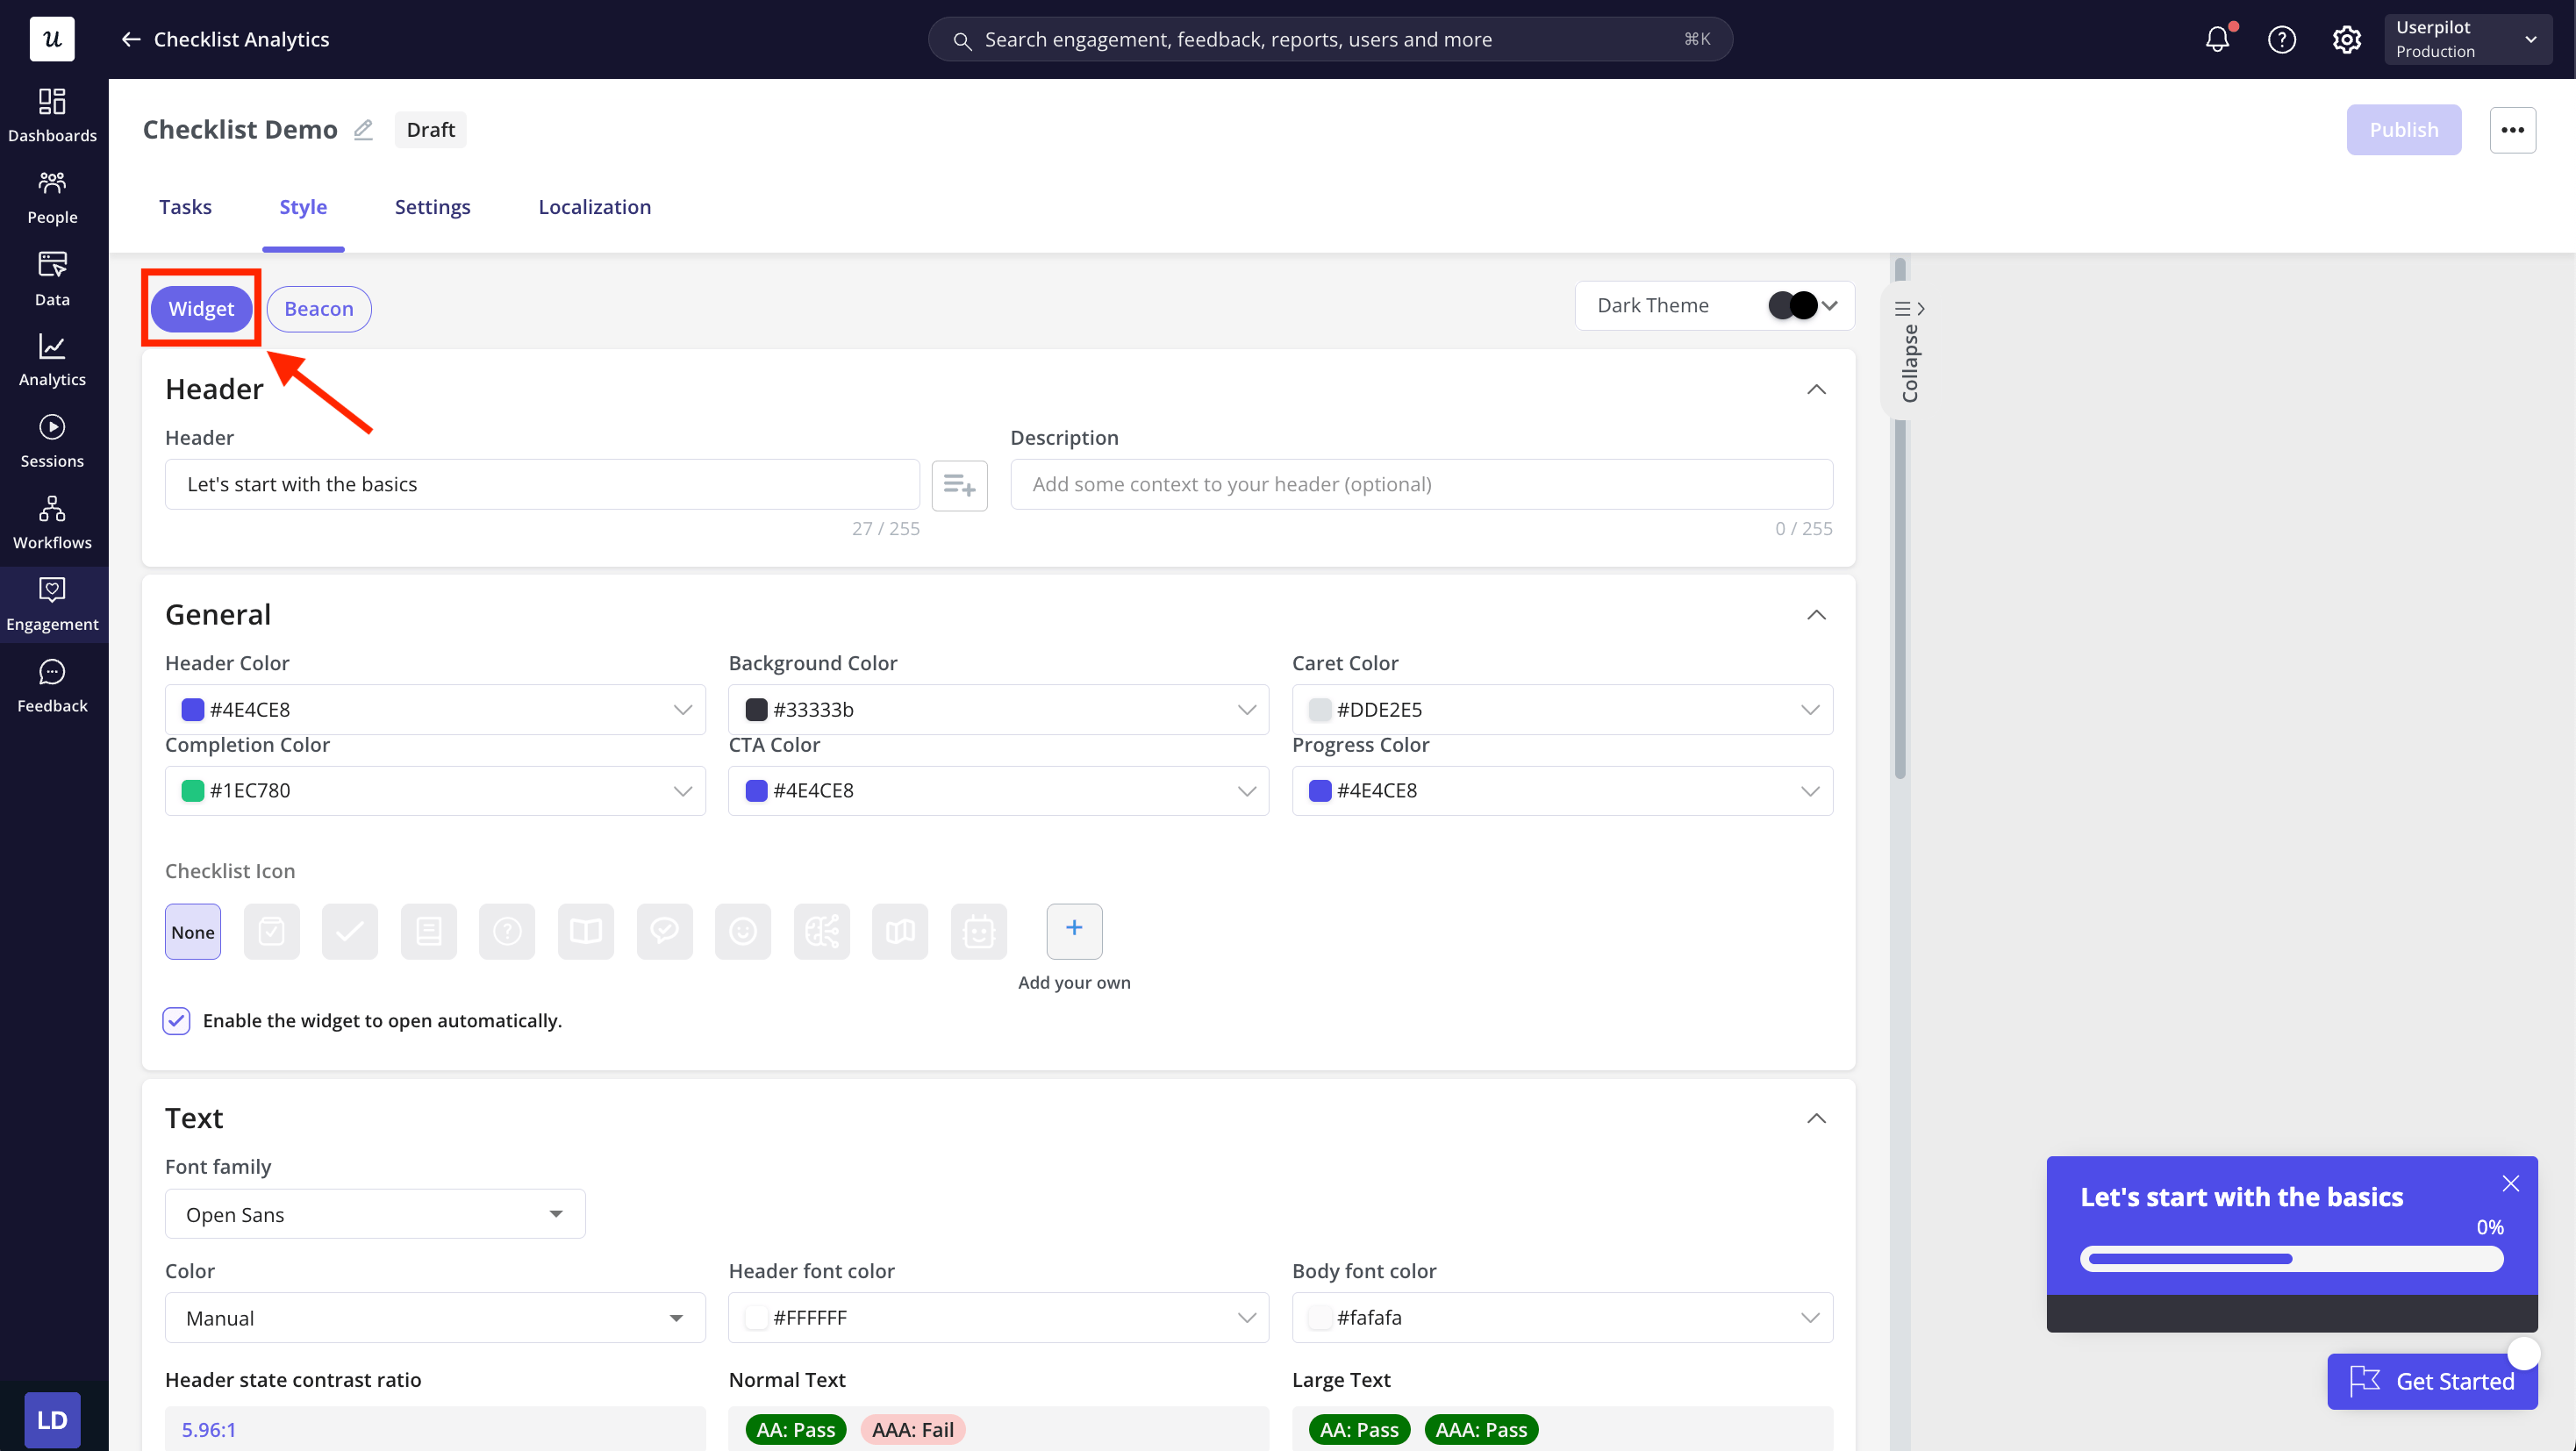The width and height of the screenshot is (2576, 1451).
Task: Open Feedback from the sidebar
Action: pos(52,686)
